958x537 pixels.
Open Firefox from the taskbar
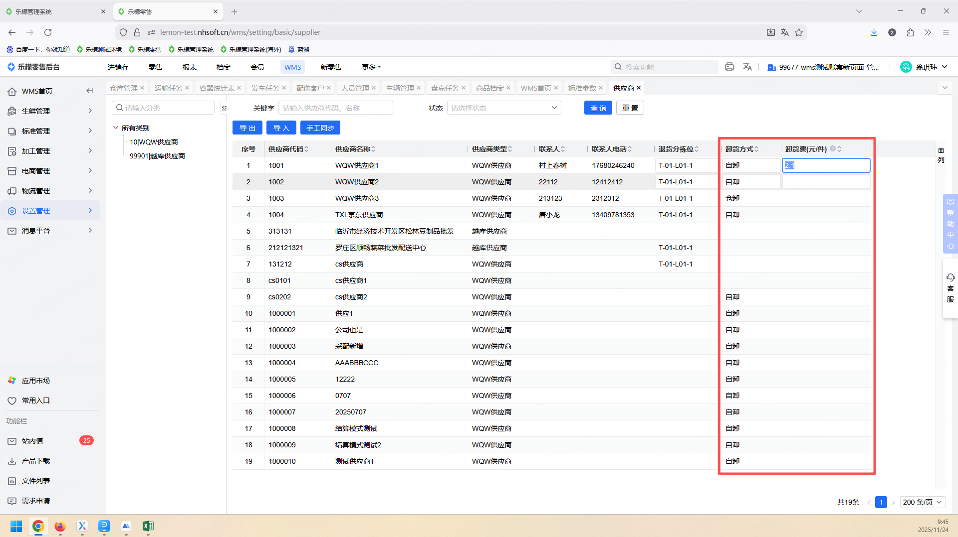tap(60, 526)
